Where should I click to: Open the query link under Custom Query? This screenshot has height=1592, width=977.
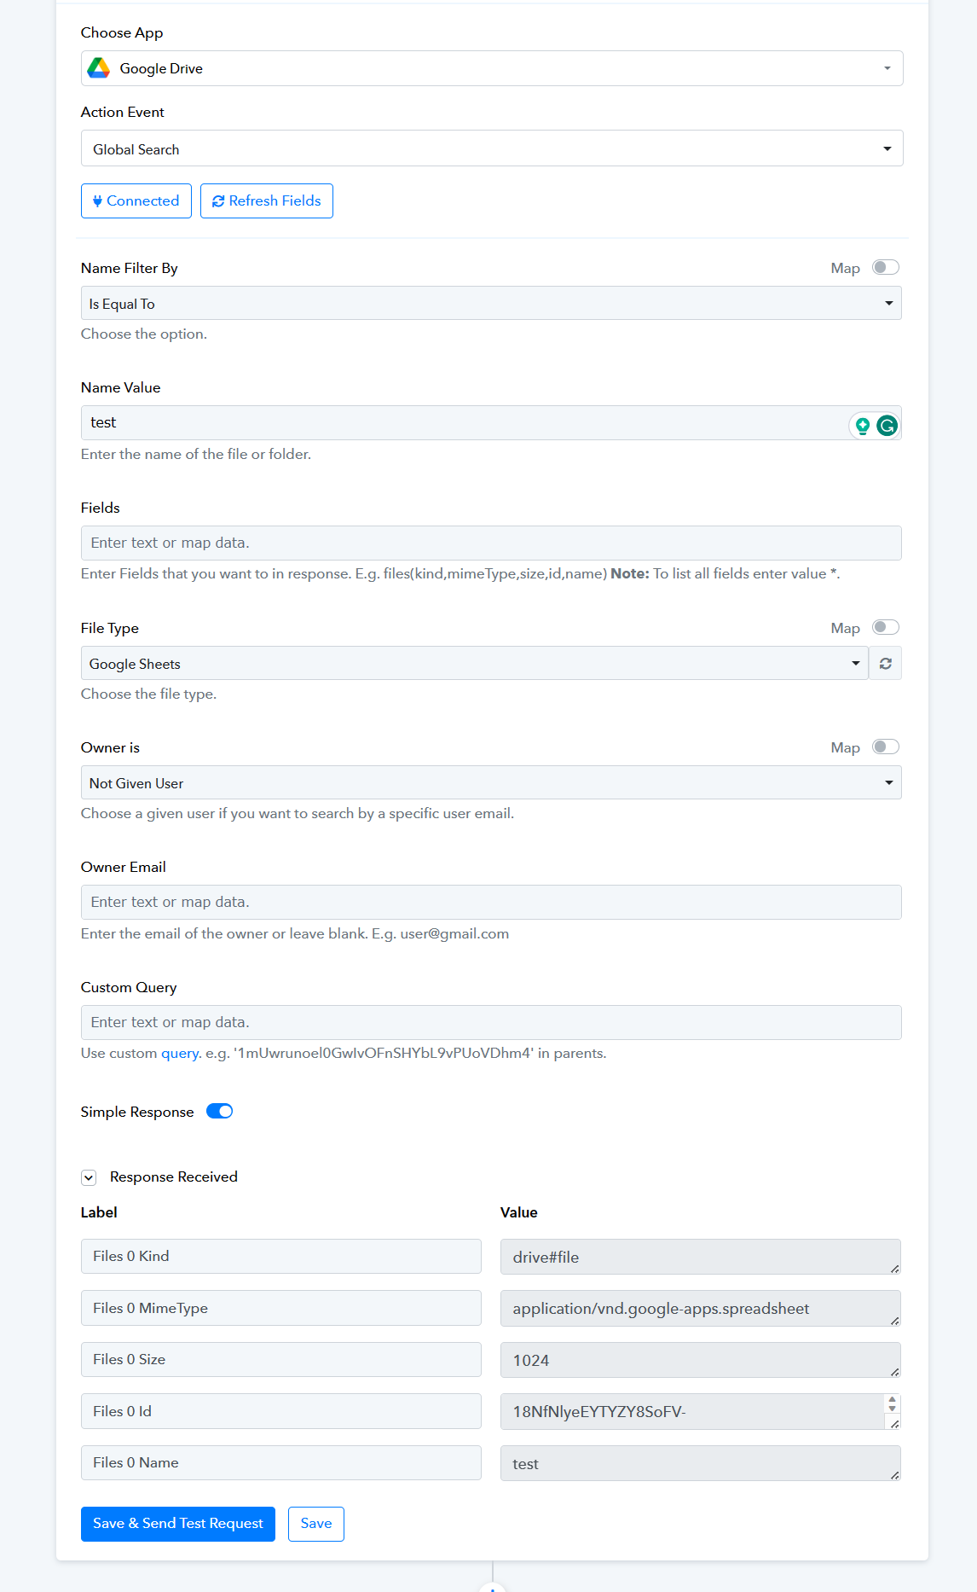click(x=180, y=1053)
